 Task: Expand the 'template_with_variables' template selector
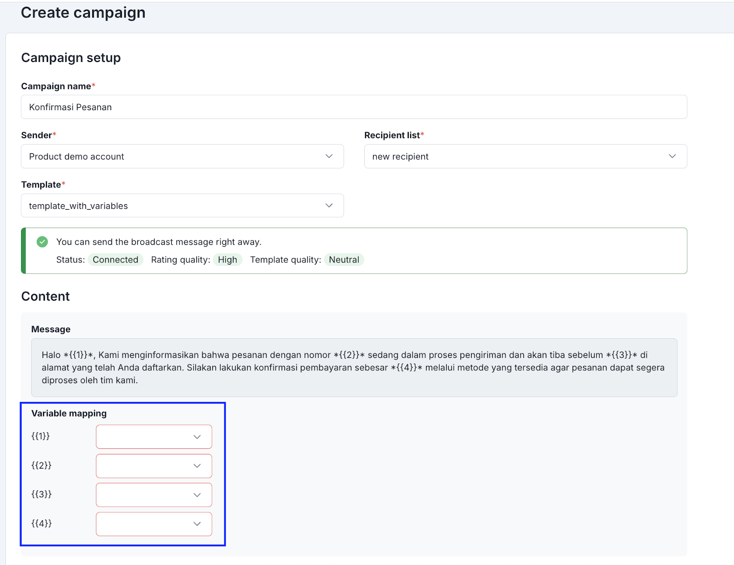(174, 206)
